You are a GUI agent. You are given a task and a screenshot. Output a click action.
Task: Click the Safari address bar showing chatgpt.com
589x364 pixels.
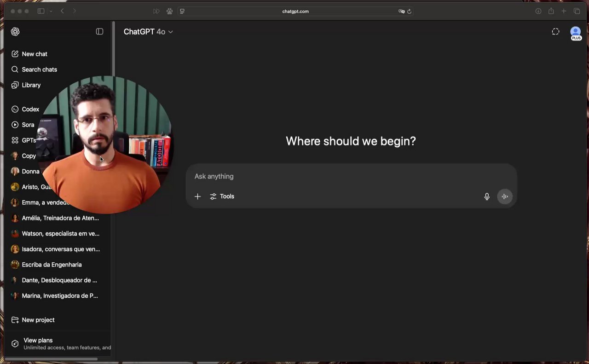[x=295, y=11]
